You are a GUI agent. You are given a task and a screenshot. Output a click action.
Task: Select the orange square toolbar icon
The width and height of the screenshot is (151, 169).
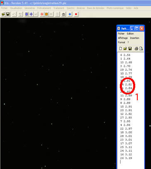point(46,14)
